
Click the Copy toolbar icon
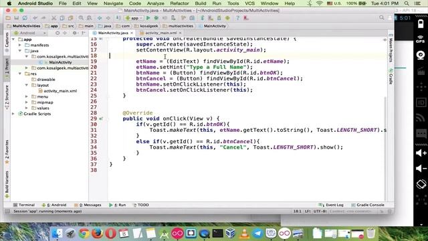pyautogui.click(x=62, y=18)
